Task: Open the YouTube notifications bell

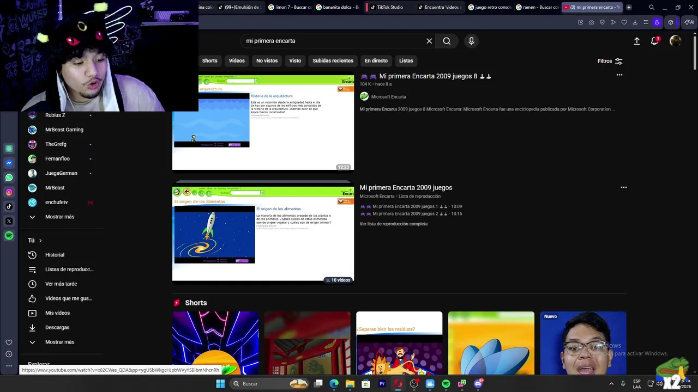Action: tap(655, 41)
